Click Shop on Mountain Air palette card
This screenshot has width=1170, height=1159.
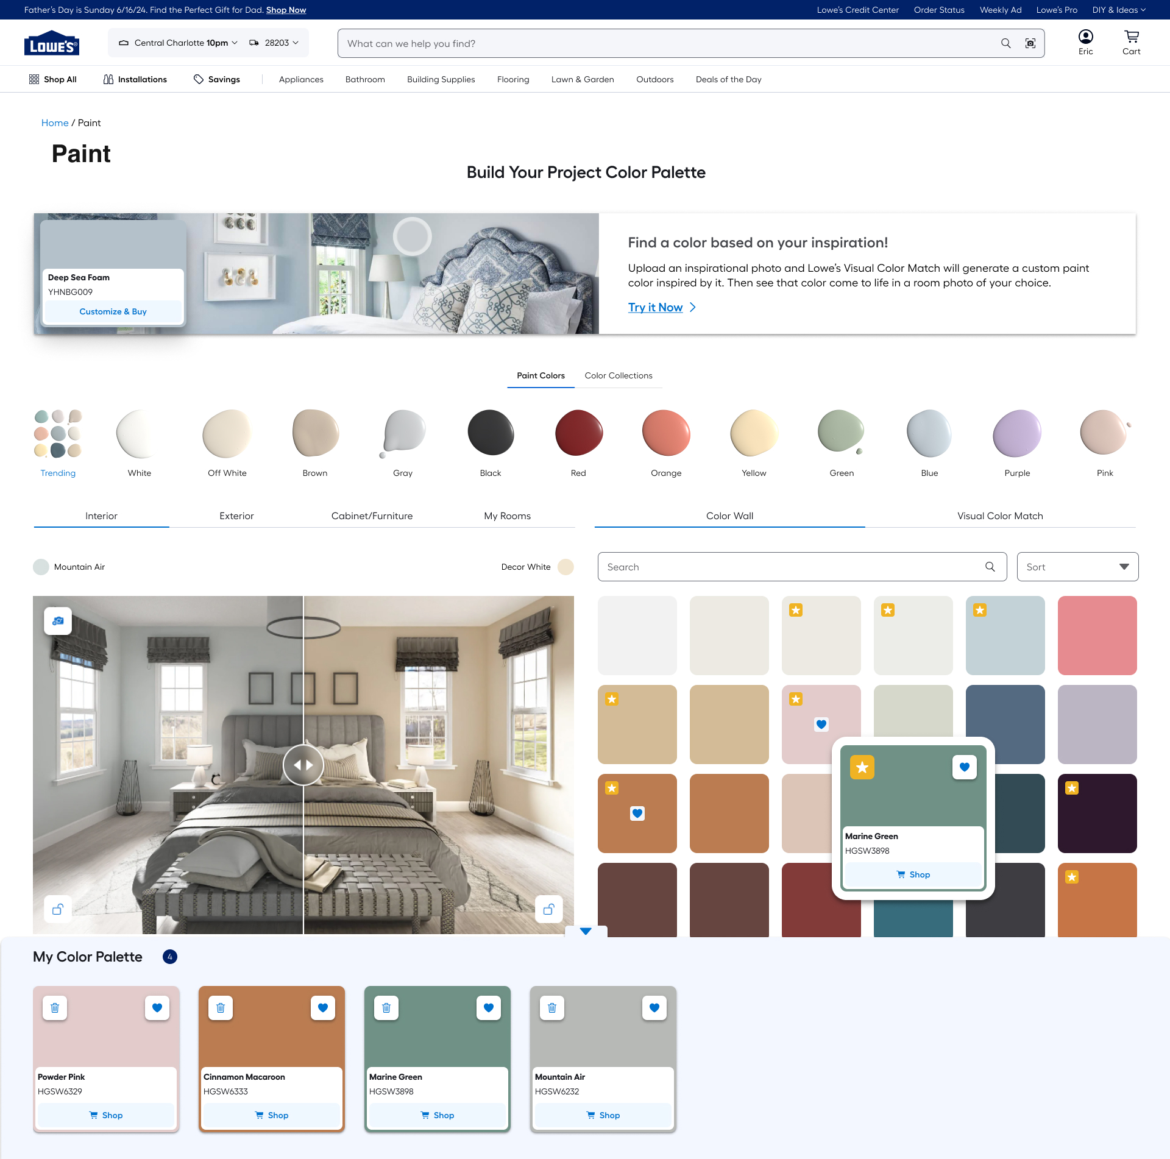pos(603,1115)
